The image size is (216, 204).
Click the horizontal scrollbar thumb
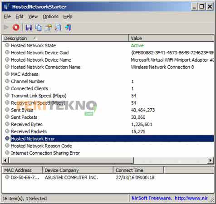pos(71,160)
